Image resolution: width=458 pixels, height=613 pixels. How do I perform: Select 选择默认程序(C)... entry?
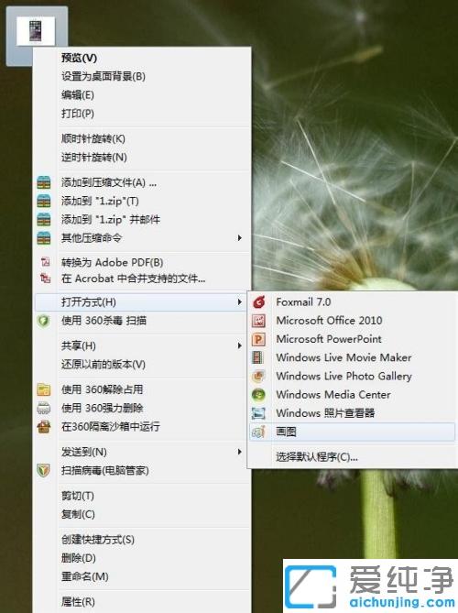coord(317,456)
